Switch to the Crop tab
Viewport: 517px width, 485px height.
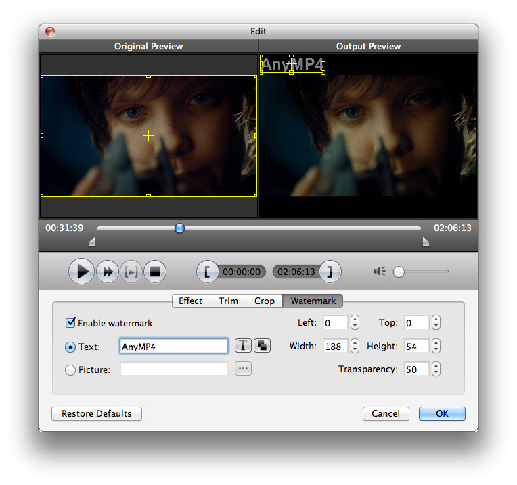point(264,301)
